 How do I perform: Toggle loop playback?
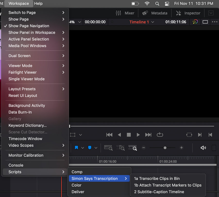pyautogui.click(x=160, y=135)
